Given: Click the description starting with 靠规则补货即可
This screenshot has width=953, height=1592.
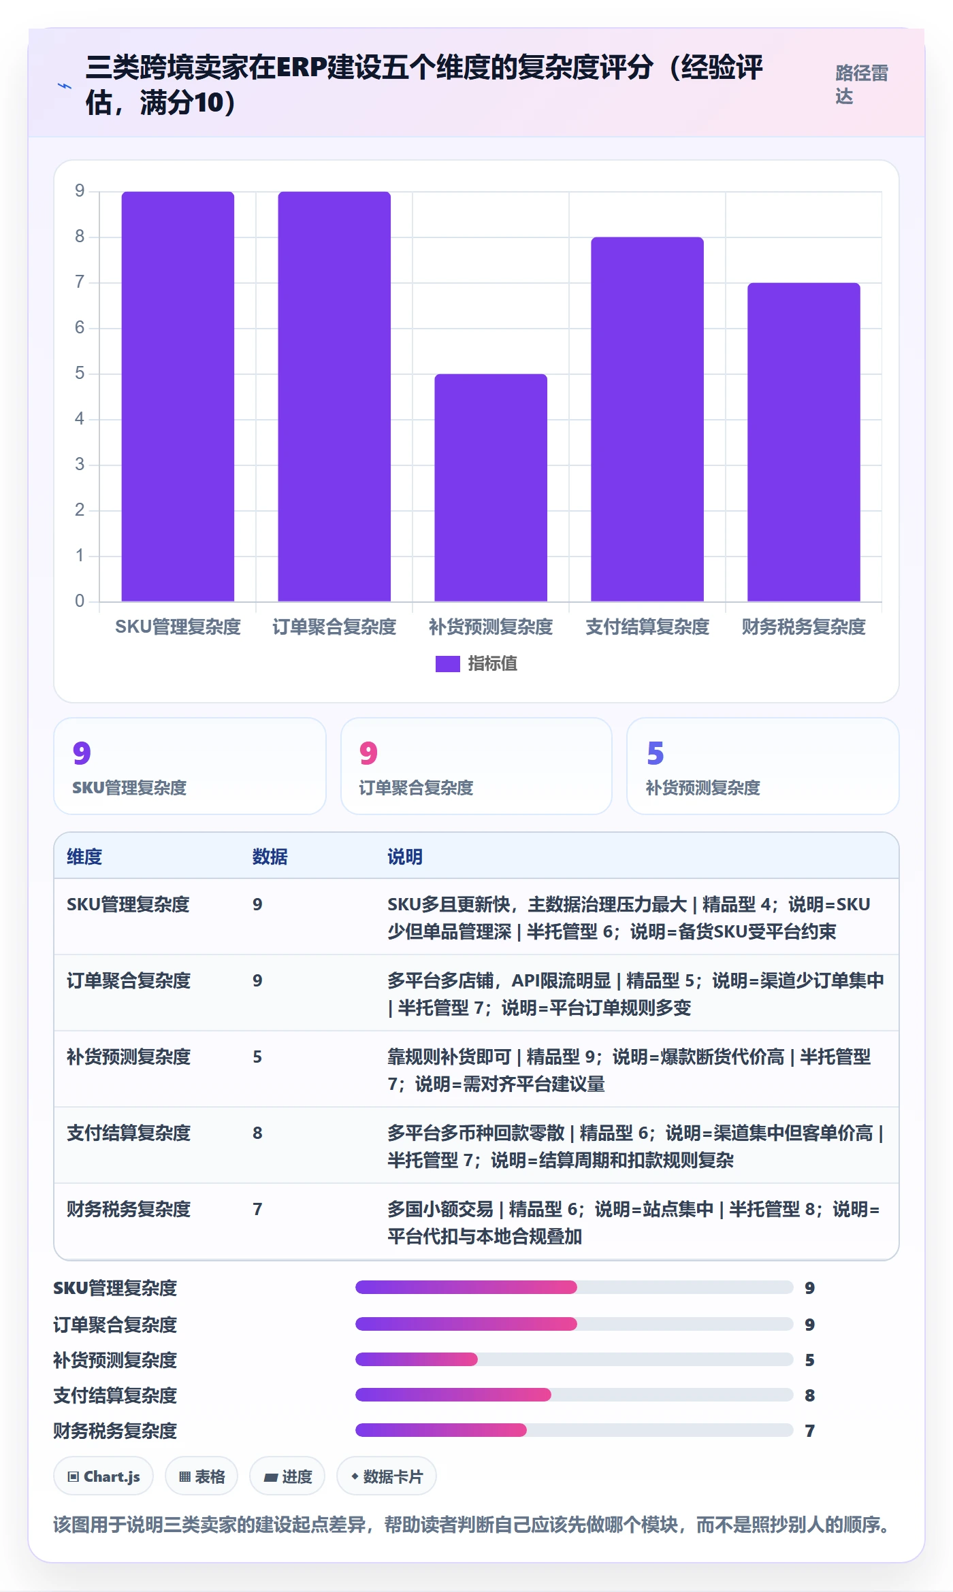Looking at the screenshot, I should 629,1070.
